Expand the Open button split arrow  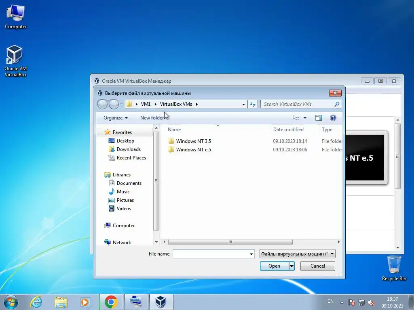tap(291, 266)
